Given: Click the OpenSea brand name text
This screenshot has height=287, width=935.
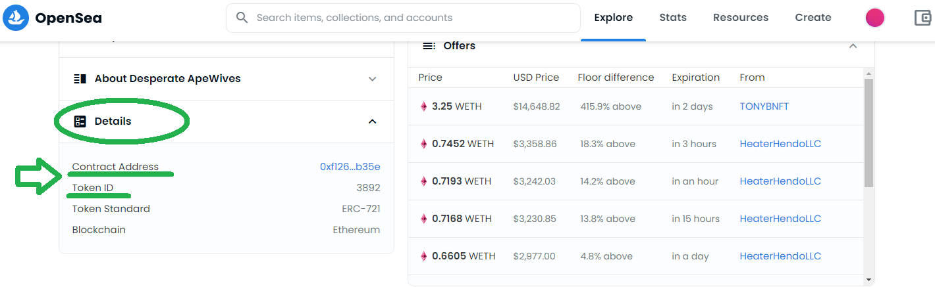Looking at the screenshot, I should 68,18.
